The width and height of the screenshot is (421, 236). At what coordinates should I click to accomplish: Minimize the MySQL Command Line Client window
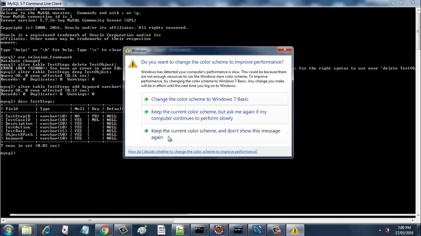[393, 3]
